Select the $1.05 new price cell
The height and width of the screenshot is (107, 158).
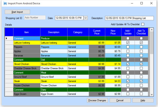point(113,43)
